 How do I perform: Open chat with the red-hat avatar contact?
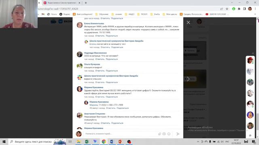250,60
